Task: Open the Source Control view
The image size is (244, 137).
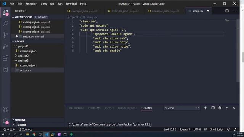Action: (6, 35)
